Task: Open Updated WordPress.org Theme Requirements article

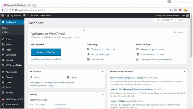Action: click(131, 89)
